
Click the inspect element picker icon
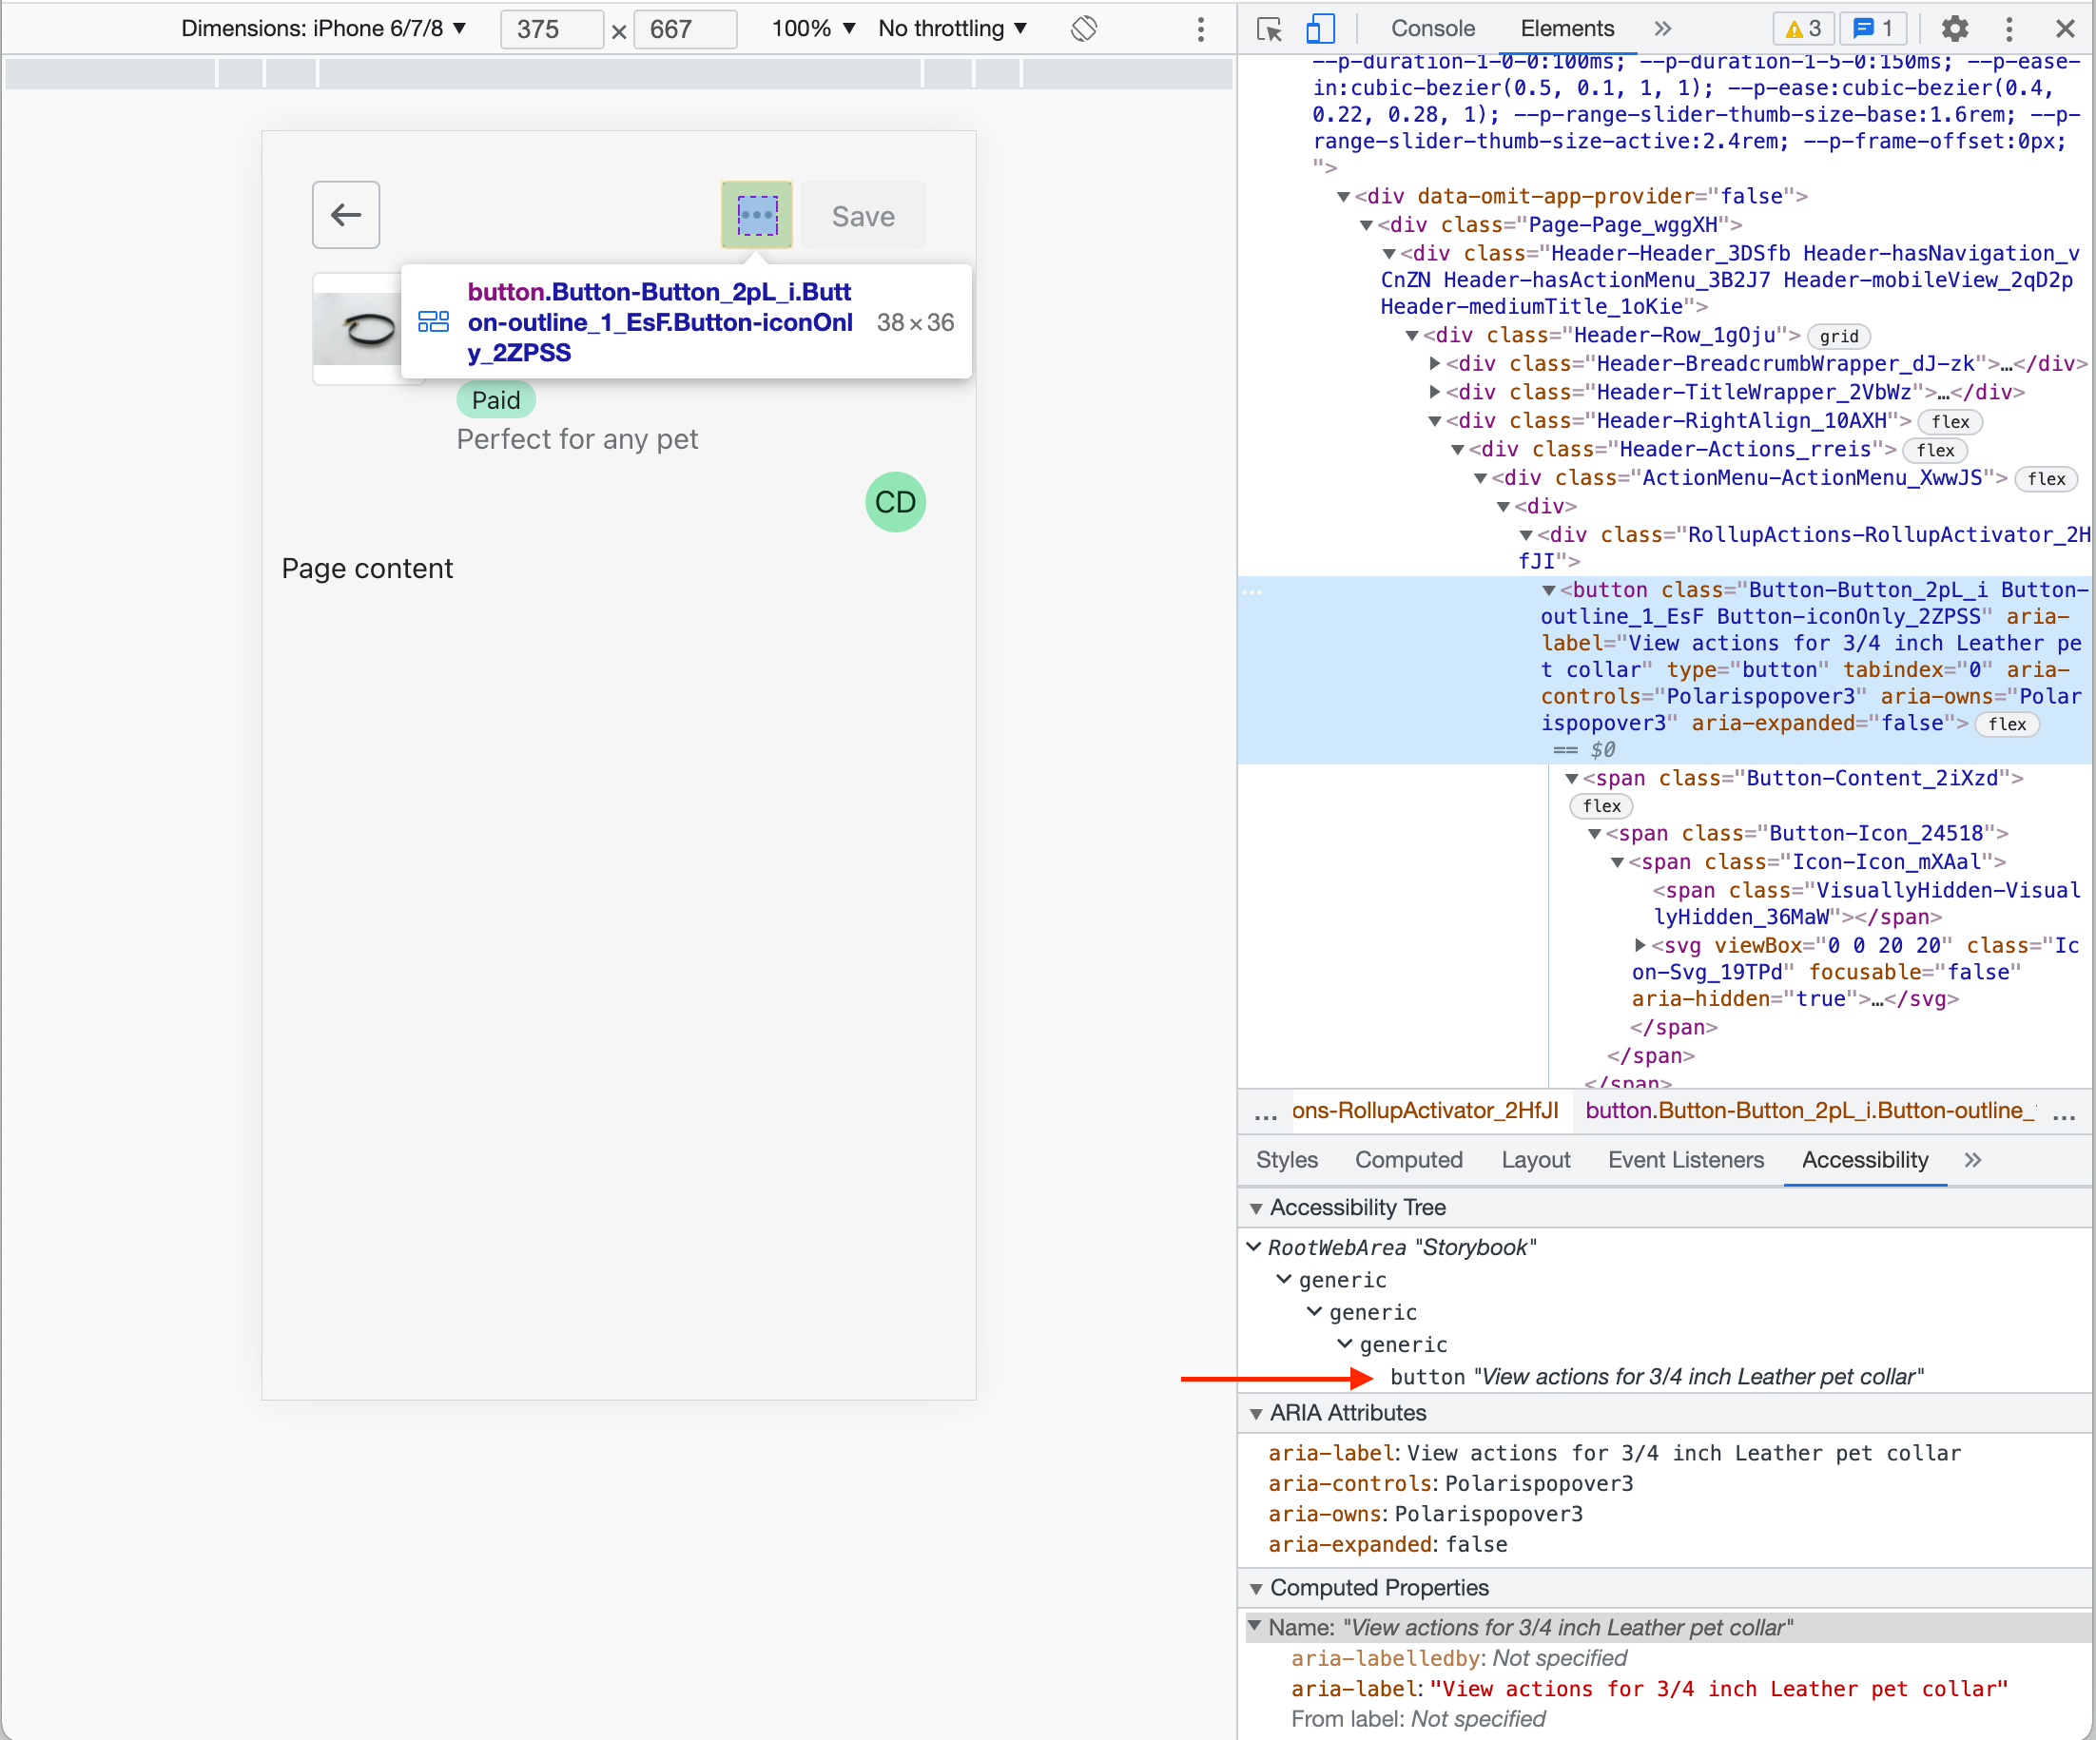click(1269, 29)
